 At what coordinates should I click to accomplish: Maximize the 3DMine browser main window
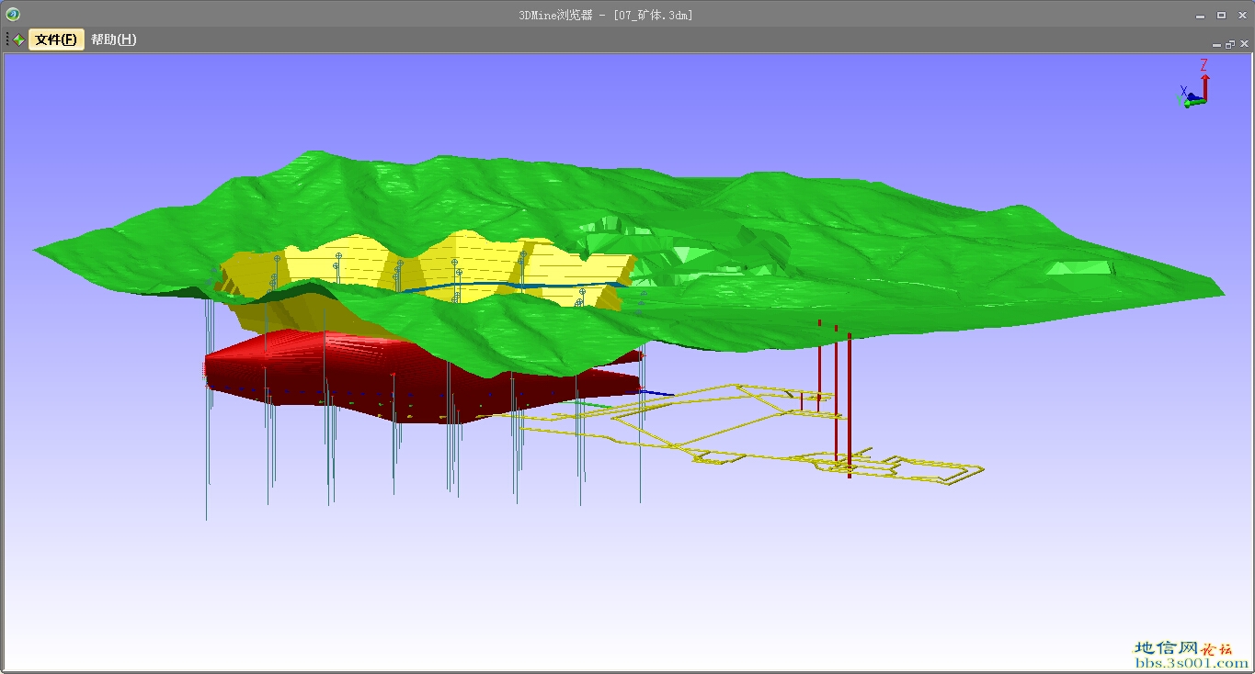click(x=1221, y=15)
